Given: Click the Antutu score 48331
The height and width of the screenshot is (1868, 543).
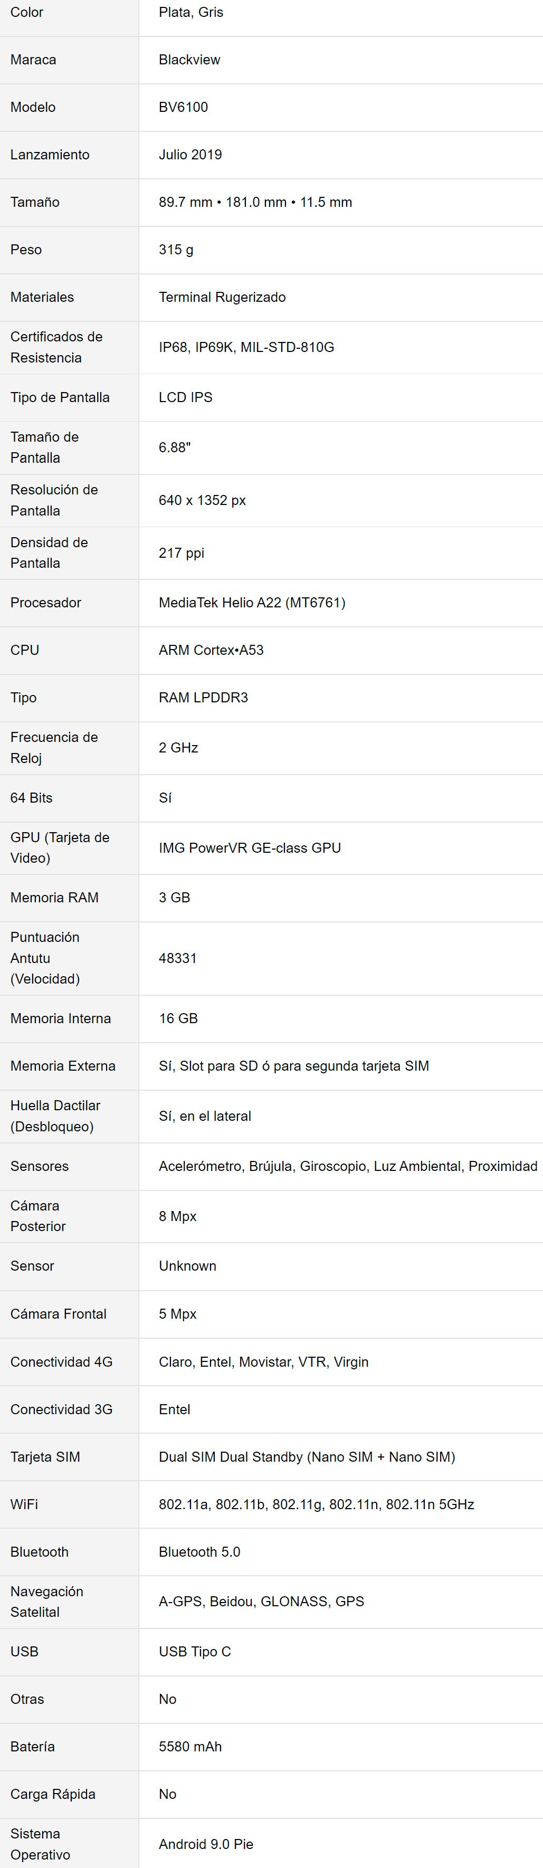Looking at the screenshot, I should [178, 958].
